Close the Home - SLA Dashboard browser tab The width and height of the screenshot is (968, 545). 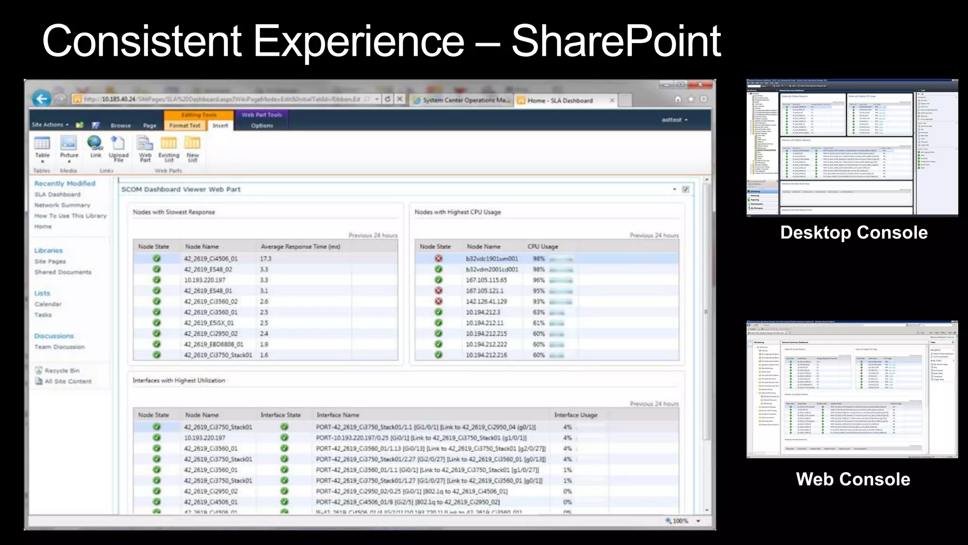coord(612,100)
